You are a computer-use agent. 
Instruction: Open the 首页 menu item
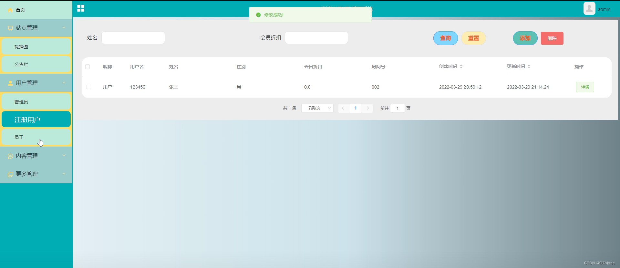pyautogui.click(x=36, y=10)
